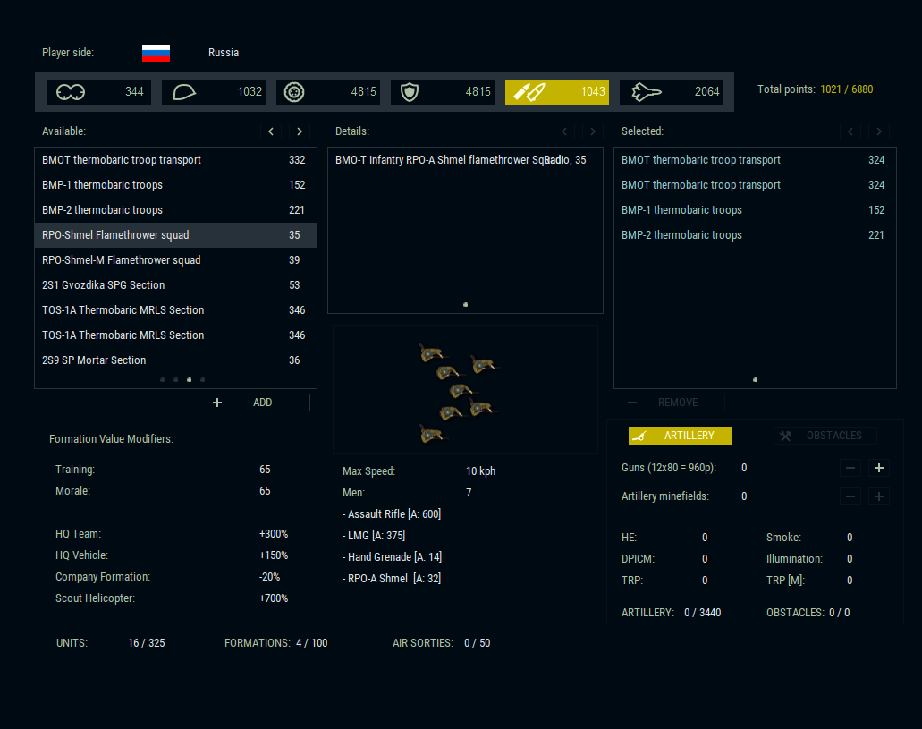Select RPO-Shmel Flamethrower squad row
Screen dimensions: 922x729
tap(175, 234)
